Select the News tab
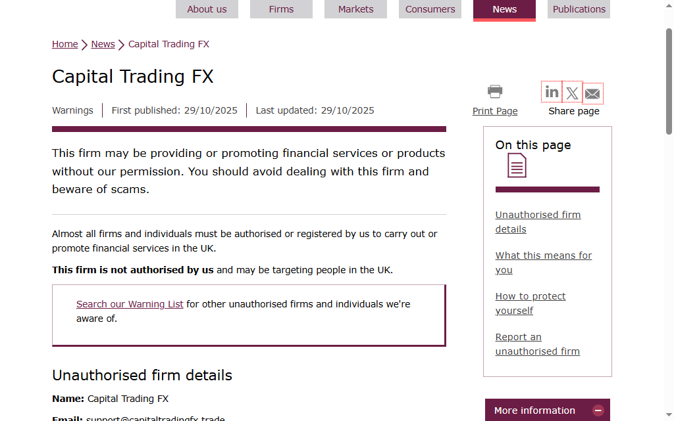674x421 pixels. 504,9
